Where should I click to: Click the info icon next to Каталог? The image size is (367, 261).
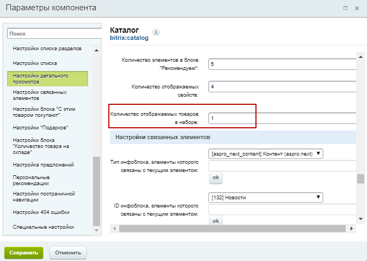tap(156, 32)
